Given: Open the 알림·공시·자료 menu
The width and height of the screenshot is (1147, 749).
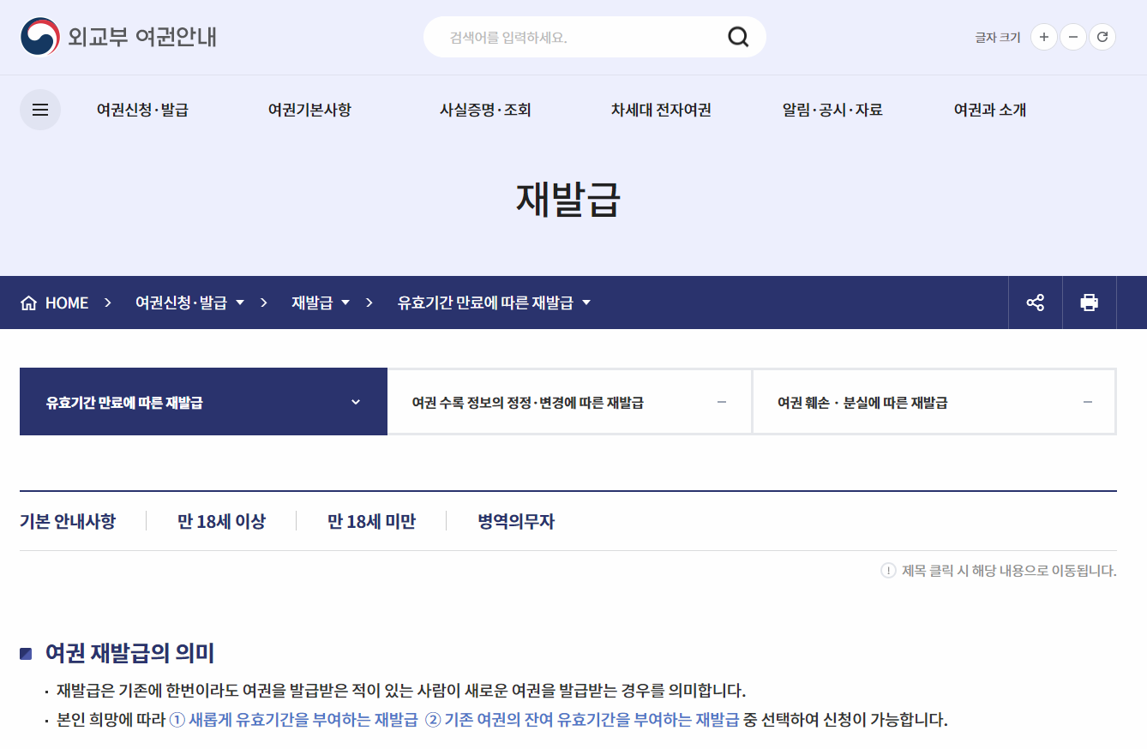Looking at the screenshot, I should click(x=832, y=110).
